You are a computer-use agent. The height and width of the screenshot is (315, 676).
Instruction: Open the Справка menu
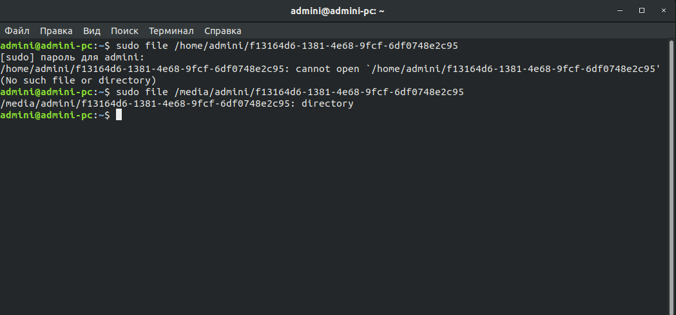click(222, 31)
